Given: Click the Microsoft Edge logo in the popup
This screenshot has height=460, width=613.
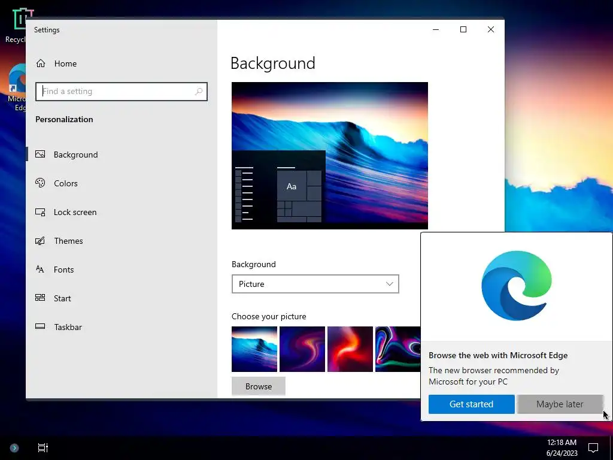Looking at the screenshot, I should (517, 286).
